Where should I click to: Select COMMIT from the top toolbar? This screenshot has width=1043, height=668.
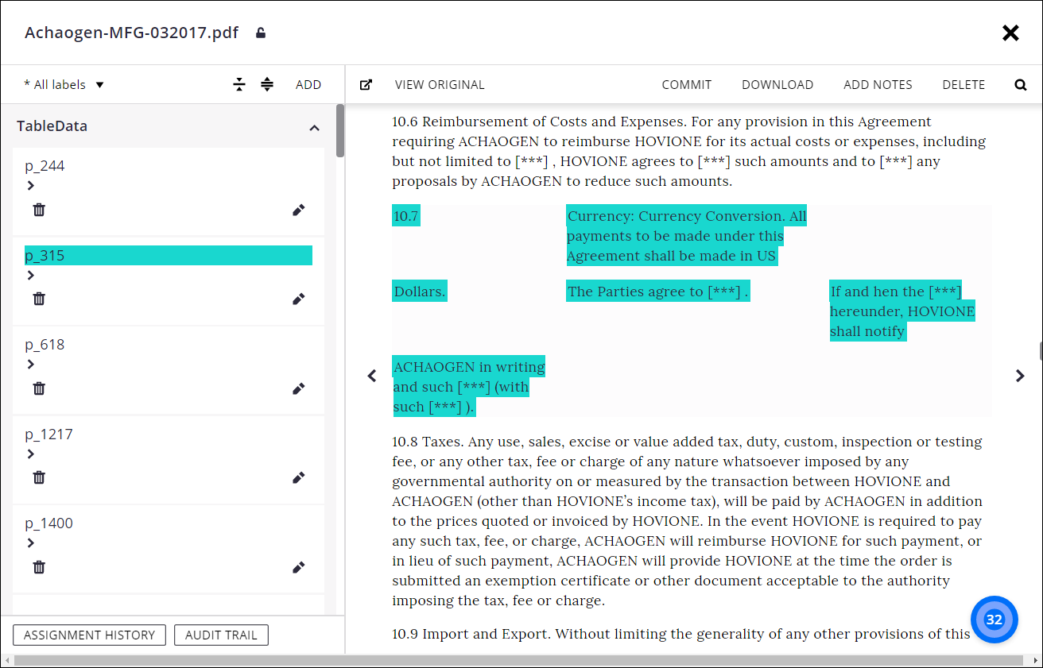(x=686, y=84)
